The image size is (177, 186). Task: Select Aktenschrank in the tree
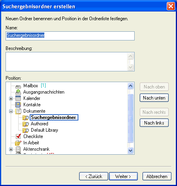click(x=36, y=149)
